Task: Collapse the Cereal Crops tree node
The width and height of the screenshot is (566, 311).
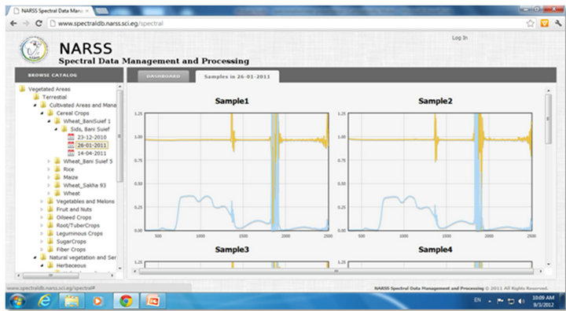Action: tap(42, 113)
